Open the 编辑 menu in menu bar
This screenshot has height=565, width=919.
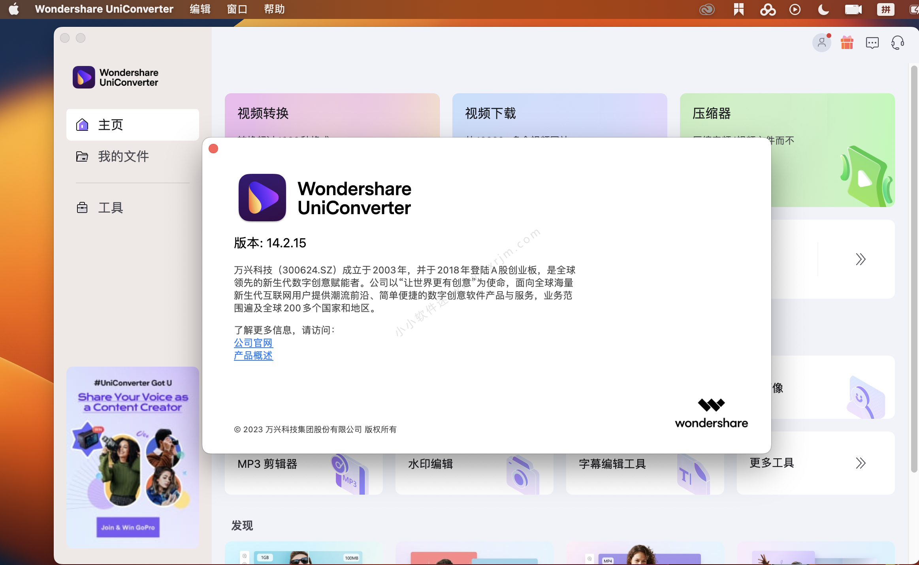pos(200,9)
